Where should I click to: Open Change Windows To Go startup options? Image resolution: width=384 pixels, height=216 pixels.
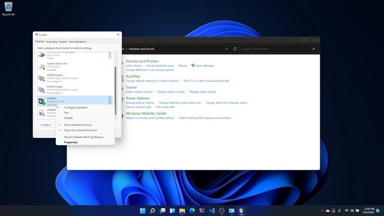coord(150,70)
